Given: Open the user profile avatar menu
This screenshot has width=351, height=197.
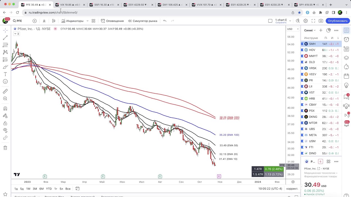Looking at the screenshot, I should click(5, 21).
